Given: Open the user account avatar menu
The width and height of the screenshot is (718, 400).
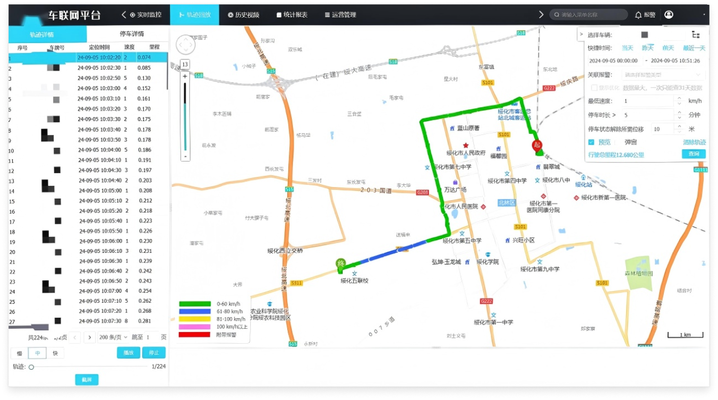Looking at the screenshot, I should pos(669,15).
